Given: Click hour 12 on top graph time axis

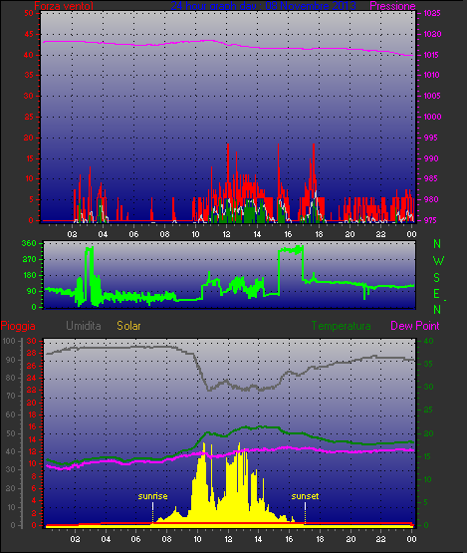Looking at the screenshot, I should (226, 234).
